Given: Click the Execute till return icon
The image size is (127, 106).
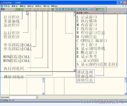Looking at the screenshot, I should pos(48,9).
